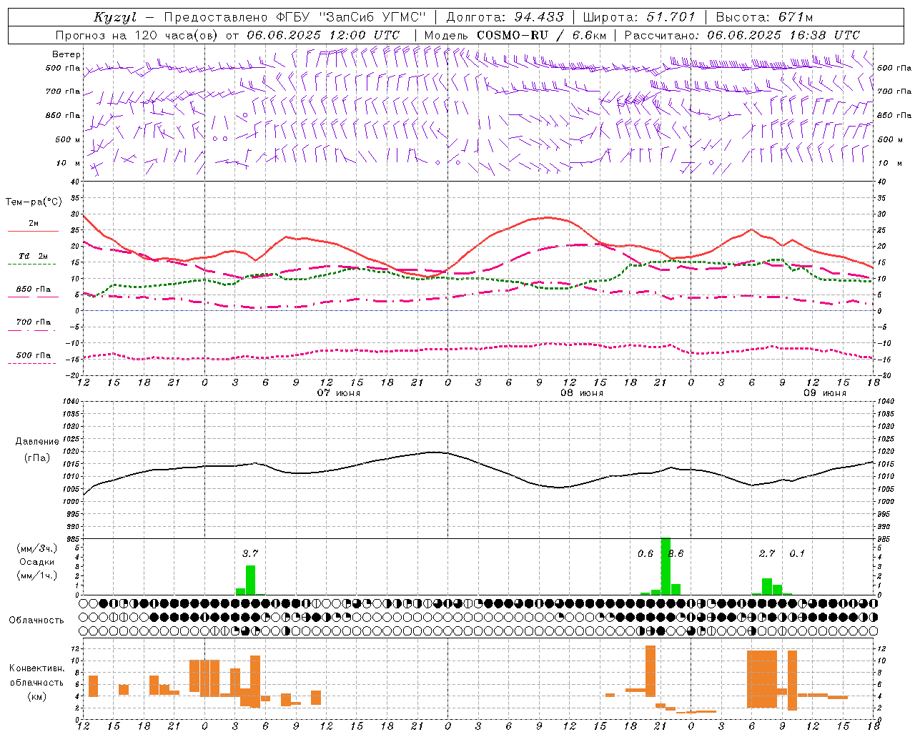
Task: Click the Облачность cloud cover label
Action: point(36,620)
